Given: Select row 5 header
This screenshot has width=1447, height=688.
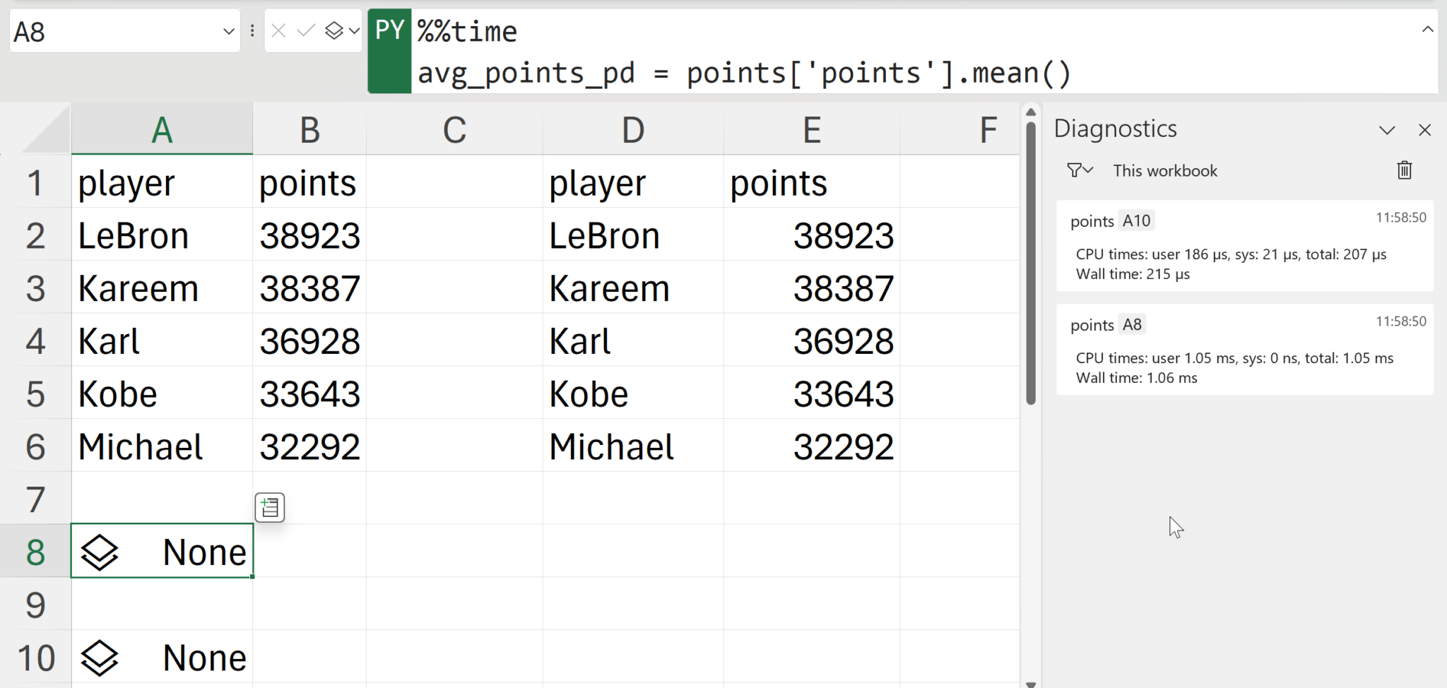Looking at the screenshot, I should point(35,394).
